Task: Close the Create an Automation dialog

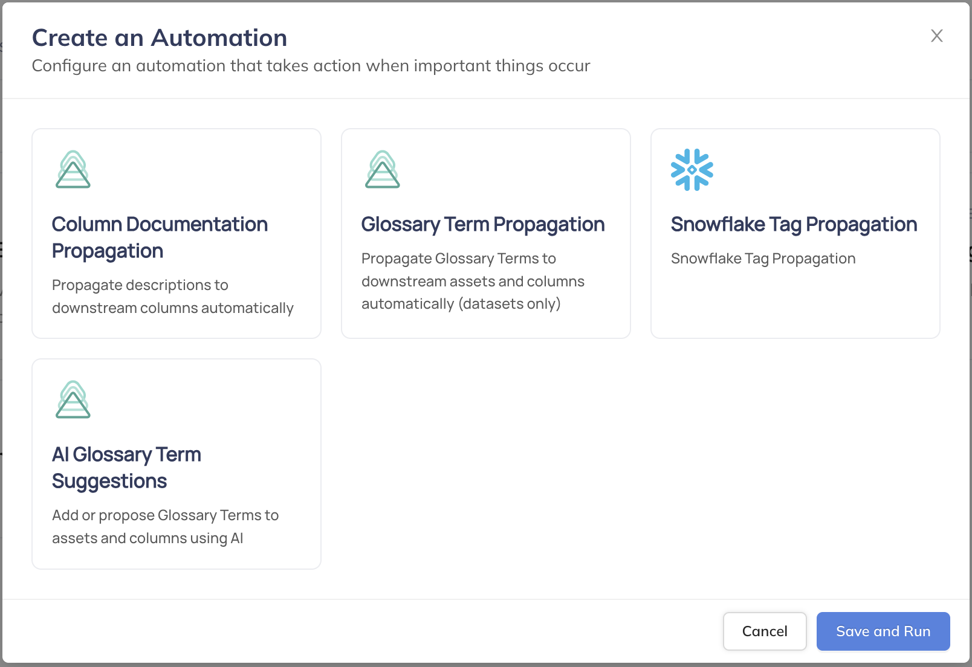Action: coord(937,36)
